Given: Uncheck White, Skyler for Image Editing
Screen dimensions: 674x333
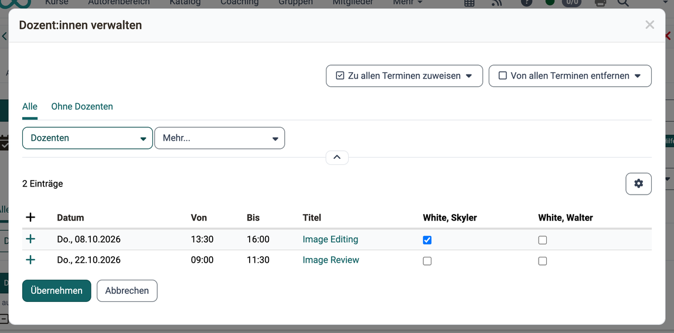Looking at the screenshot, I should [427, 240].
